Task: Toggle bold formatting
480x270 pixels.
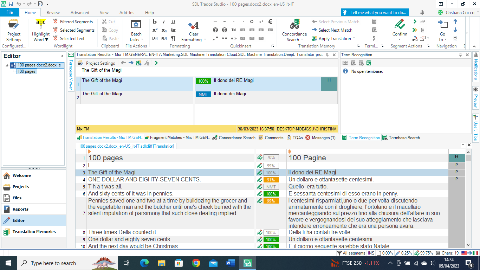Action: (155, 21)
